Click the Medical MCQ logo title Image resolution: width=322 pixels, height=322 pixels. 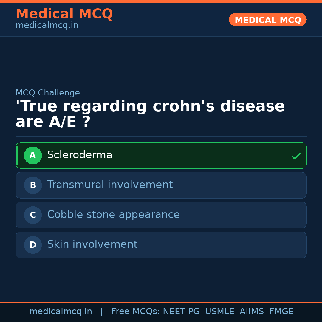(64, 14)
